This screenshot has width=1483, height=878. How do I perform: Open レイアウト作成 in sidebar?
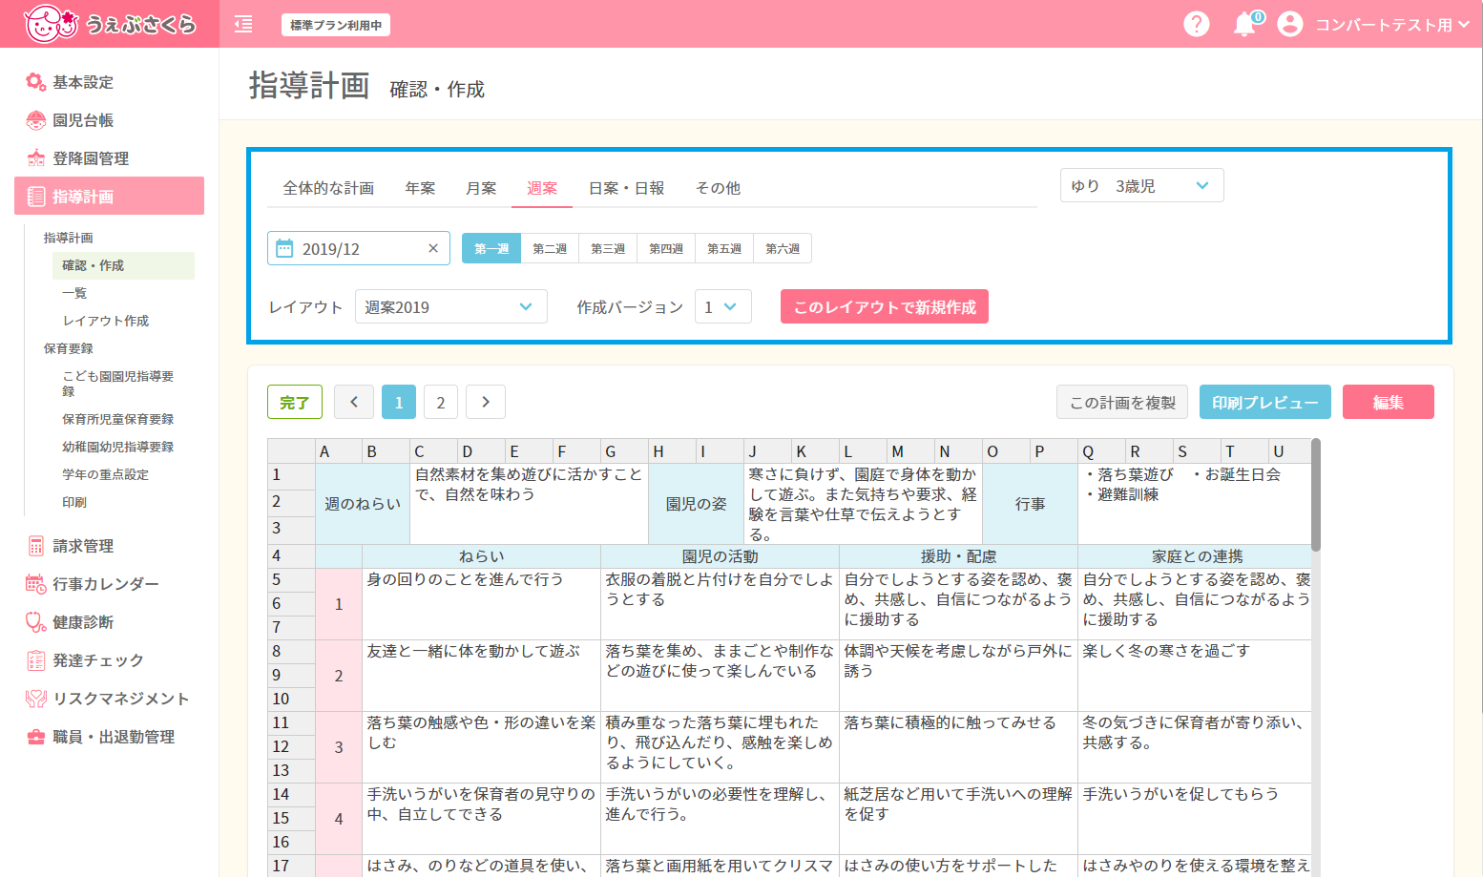click(x=106, y=321)
